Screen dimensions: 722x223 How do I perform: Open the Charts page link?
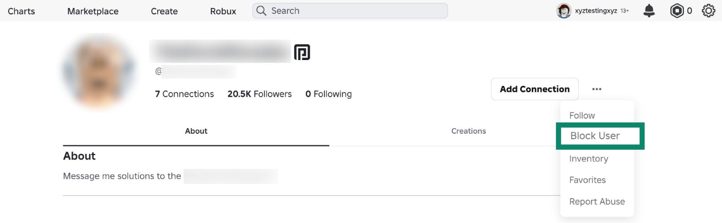tap(22, 11)
